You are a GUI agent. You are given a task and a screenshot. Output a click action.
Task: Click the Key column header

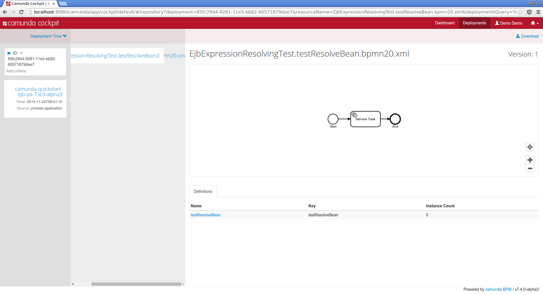click(312, 206)
